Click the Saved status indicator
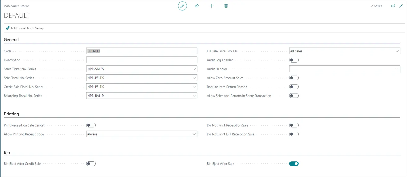The height and width of the screenshot is (177, 407). [376, 6]
